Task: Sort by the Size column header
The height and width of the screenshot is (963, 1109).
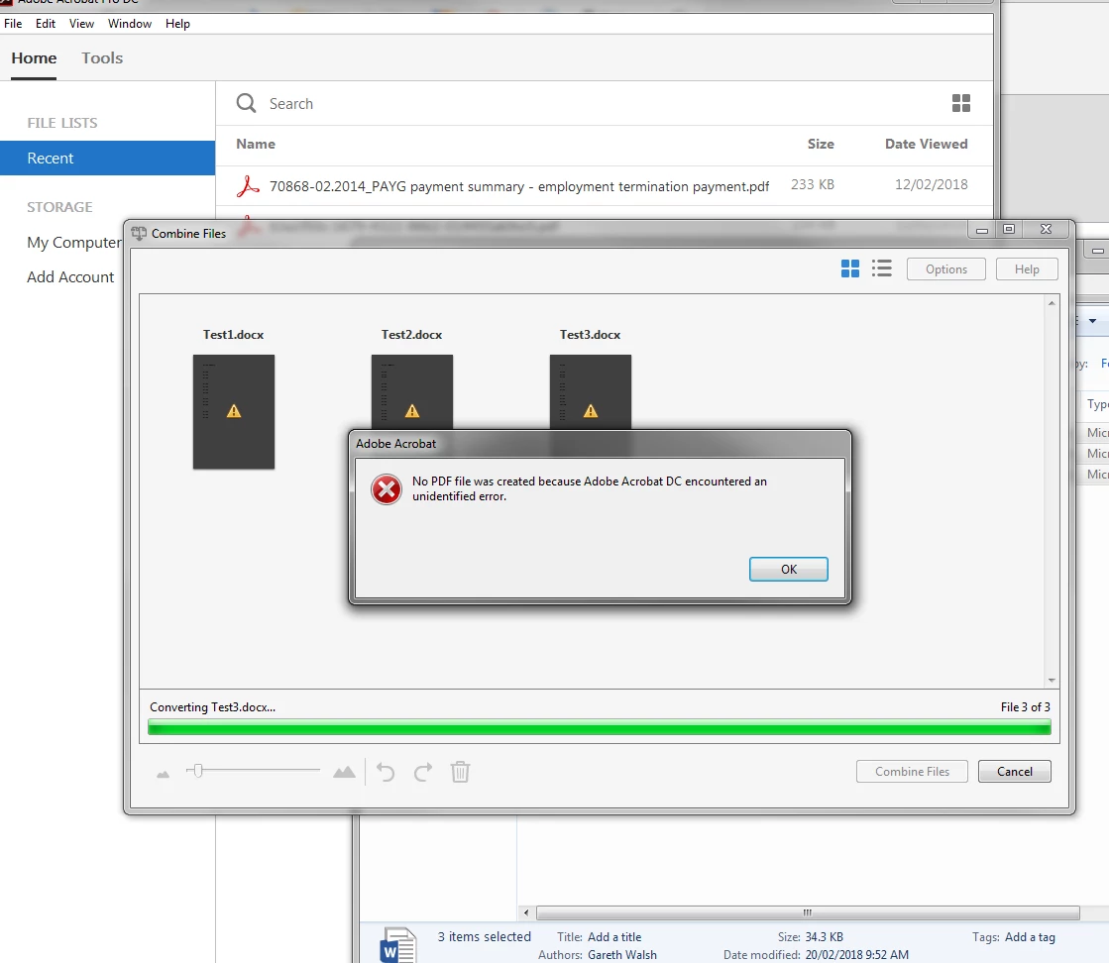Action: pyautogui.click(x=821, y=144)
